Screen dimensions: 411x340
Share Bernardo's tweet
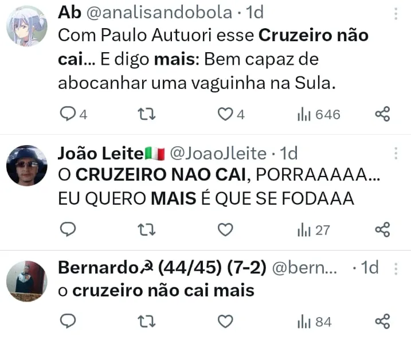click(382, 322)
